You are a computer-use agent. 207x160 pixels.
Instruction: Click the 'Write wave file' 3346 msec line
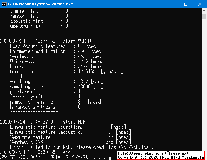58,61
